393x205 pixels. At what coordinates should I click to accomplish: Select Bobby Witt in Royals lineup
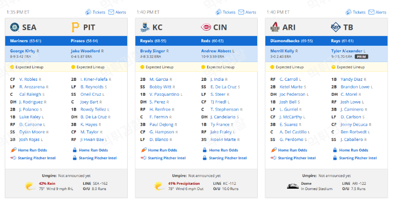coord(160,87)
